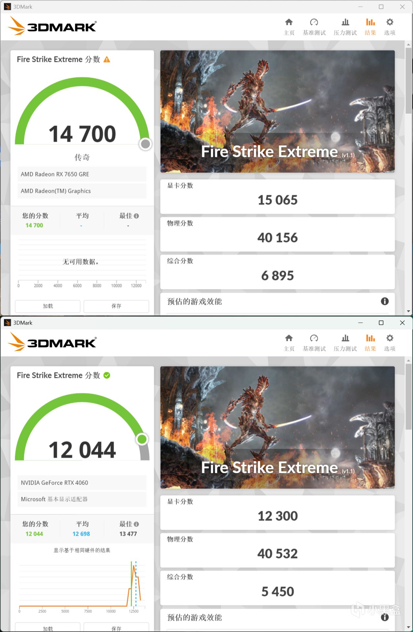
Task: Click vertical scrollbar thumb in bottom window
Action: point(409,397)
